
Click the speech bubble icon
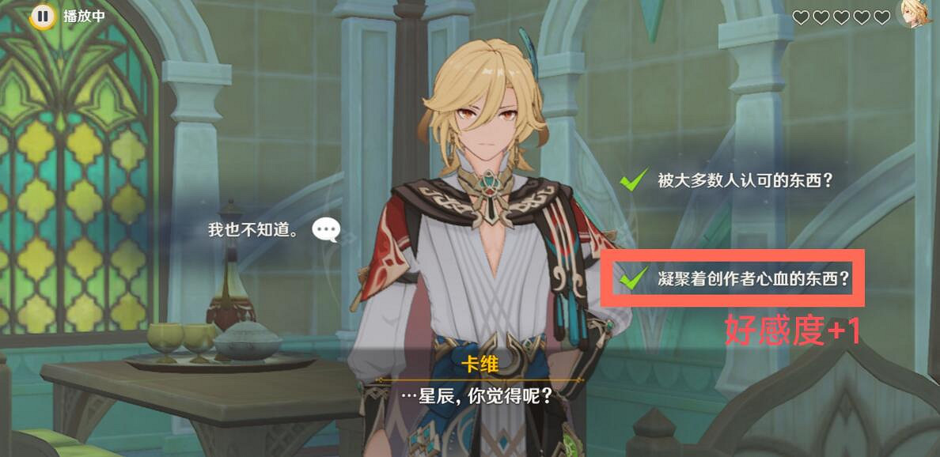click(327, 230)
